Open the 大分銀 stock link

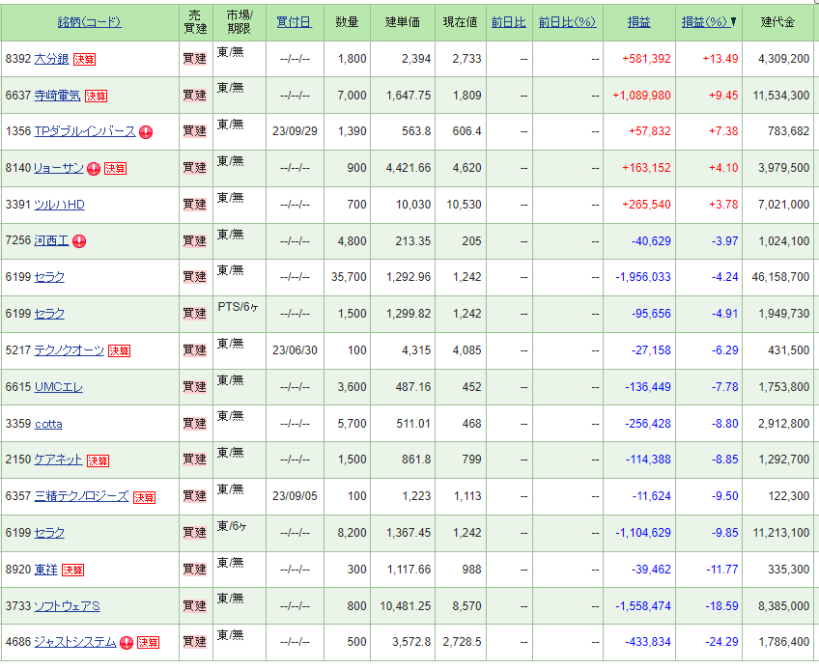[x=52, y=59]
